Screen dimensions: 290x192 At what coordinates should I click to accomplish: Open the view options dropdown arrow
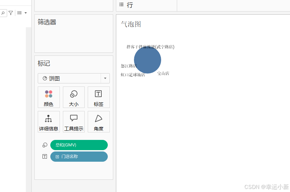tap(26, 13)
